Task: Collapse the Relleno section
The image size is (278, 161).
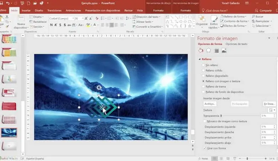Action: coord(200,59)
